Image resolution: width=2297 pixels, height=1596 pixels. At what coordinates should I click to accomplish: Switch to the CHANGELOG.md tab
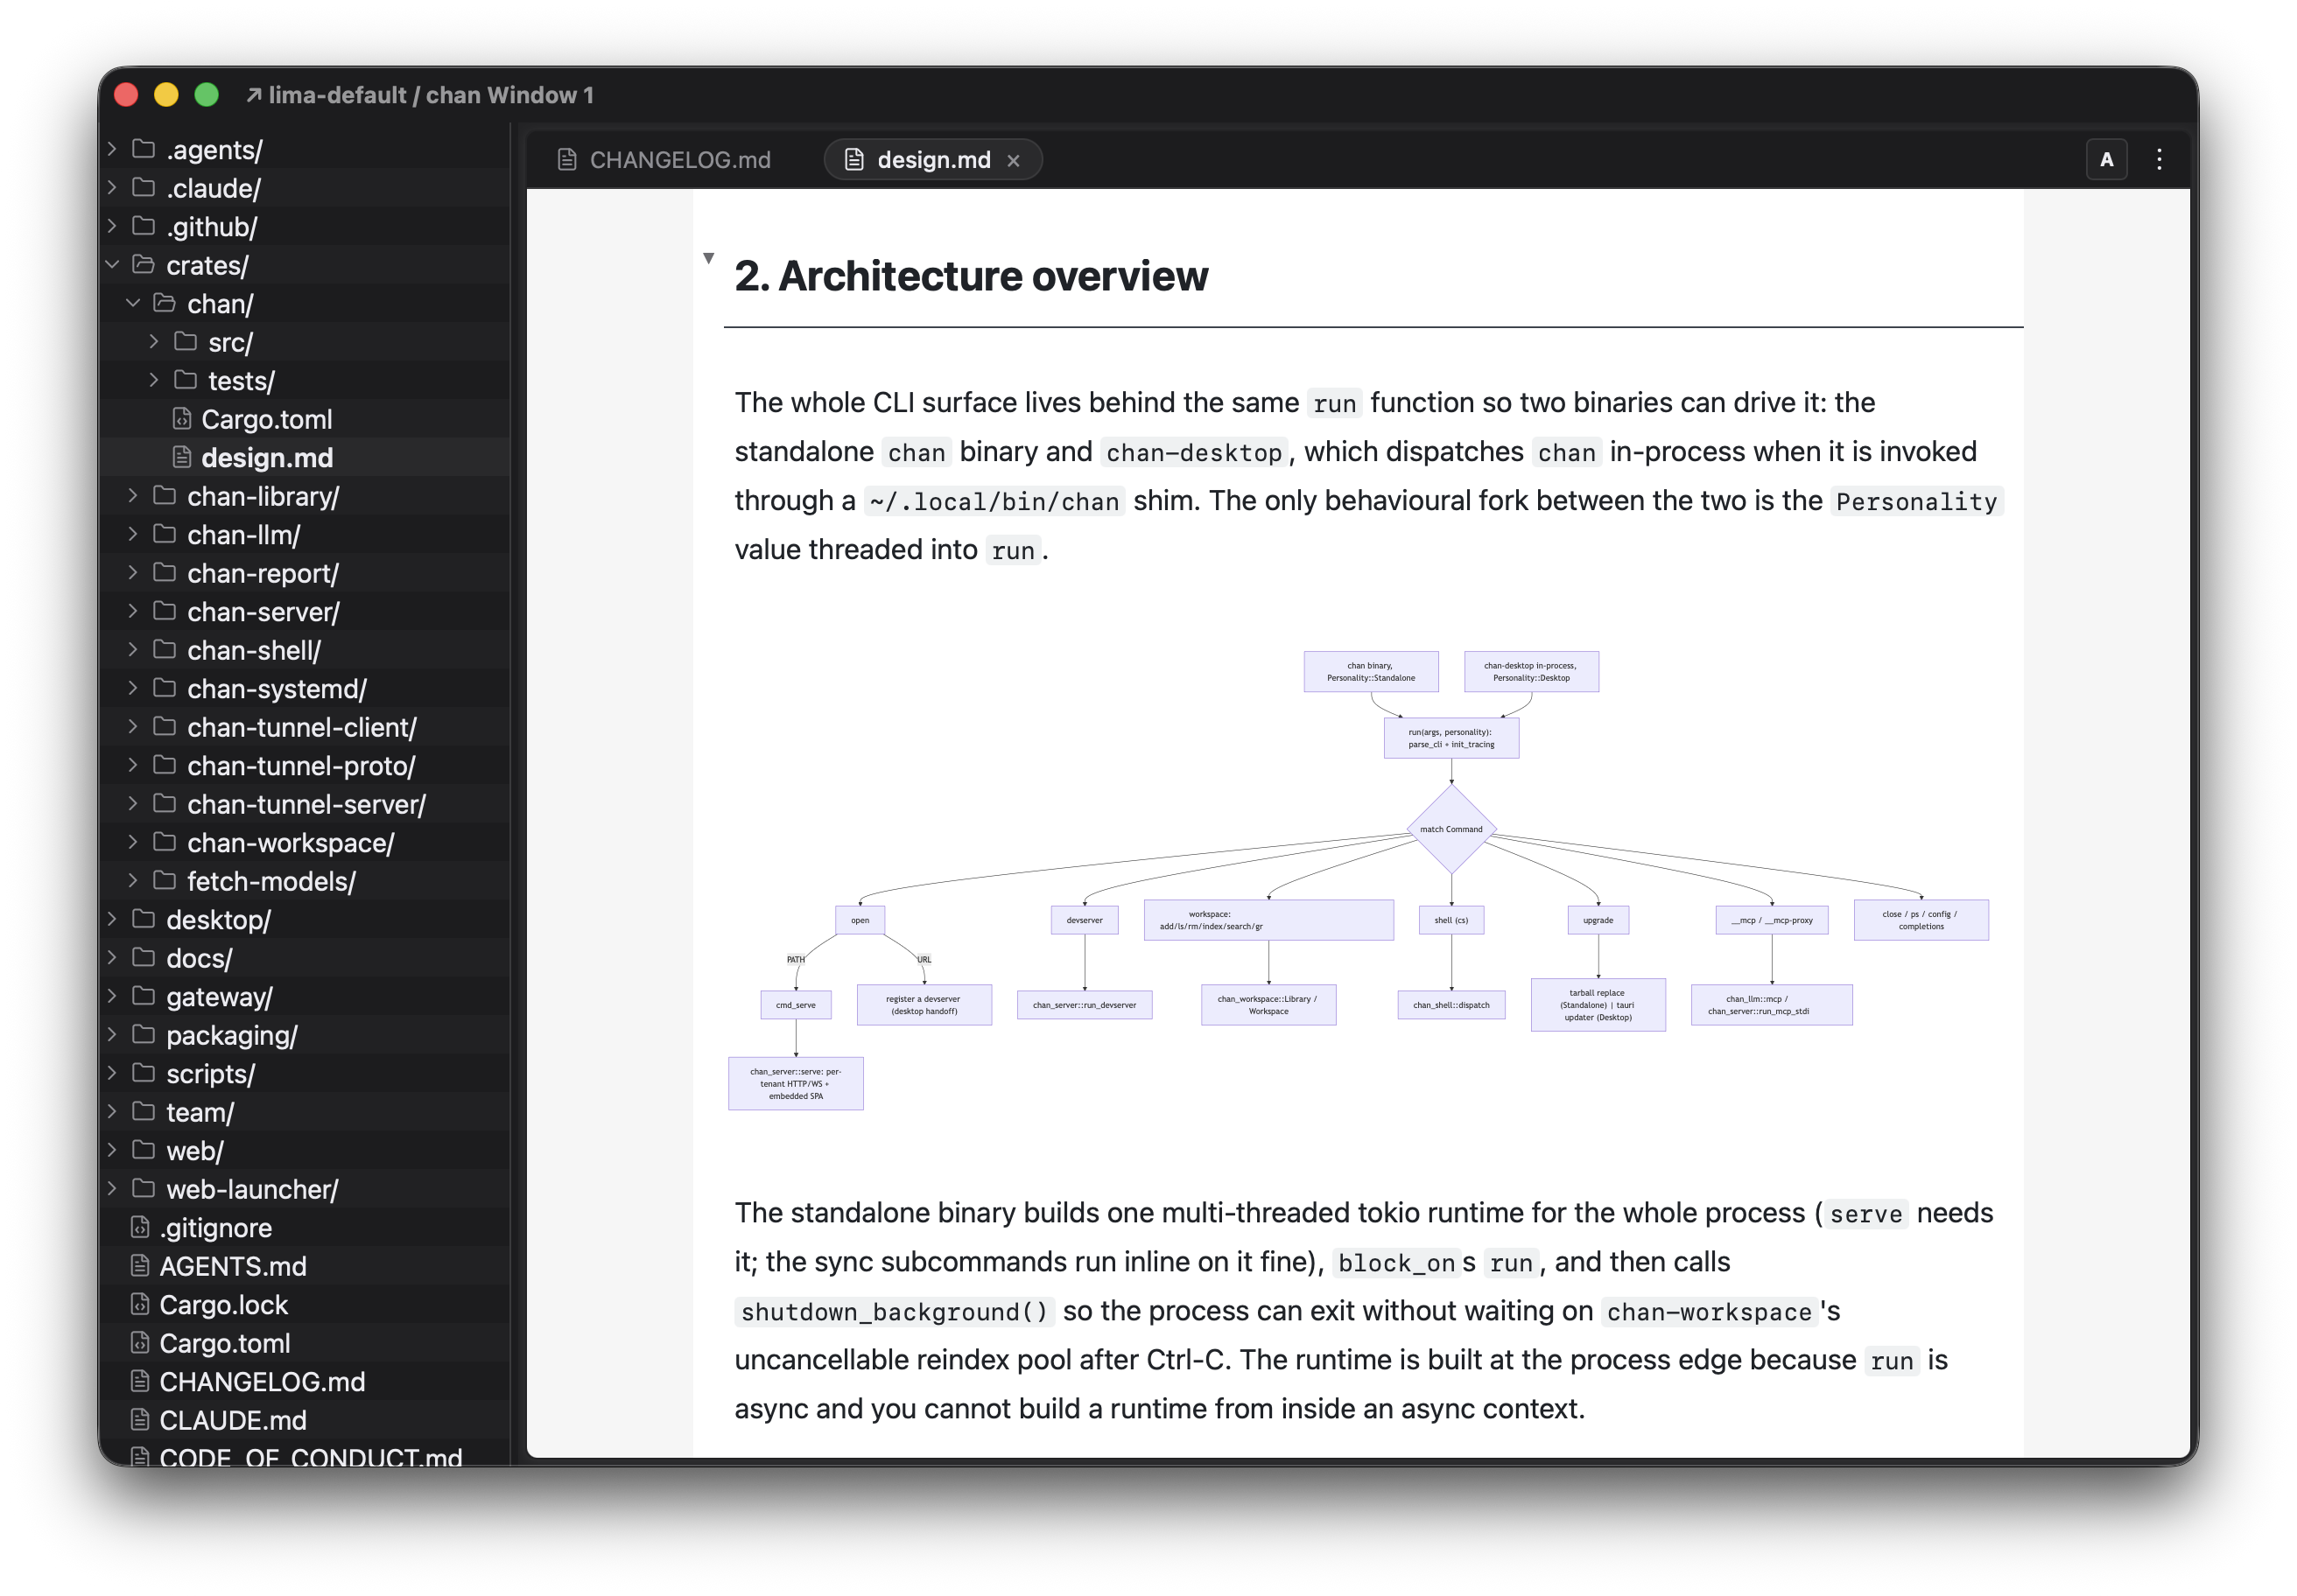[665, 160]
